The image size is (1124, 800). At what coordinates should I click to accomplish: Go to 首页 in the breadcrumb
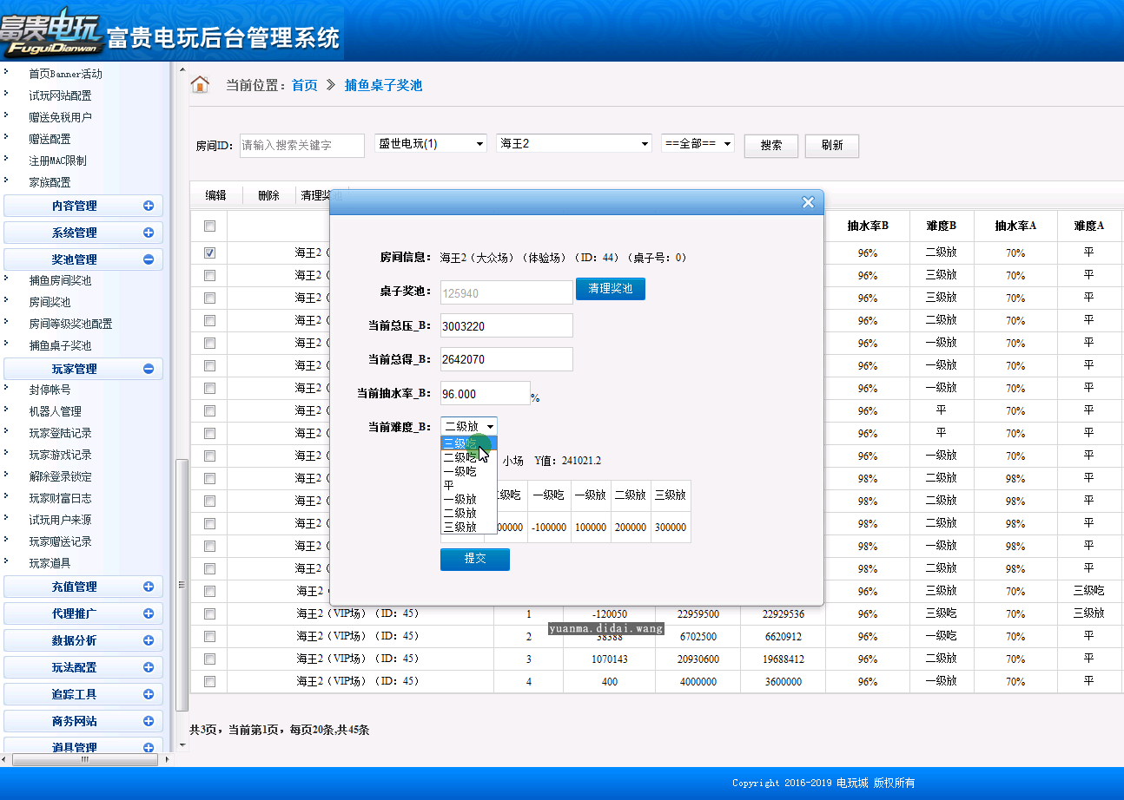305,85
